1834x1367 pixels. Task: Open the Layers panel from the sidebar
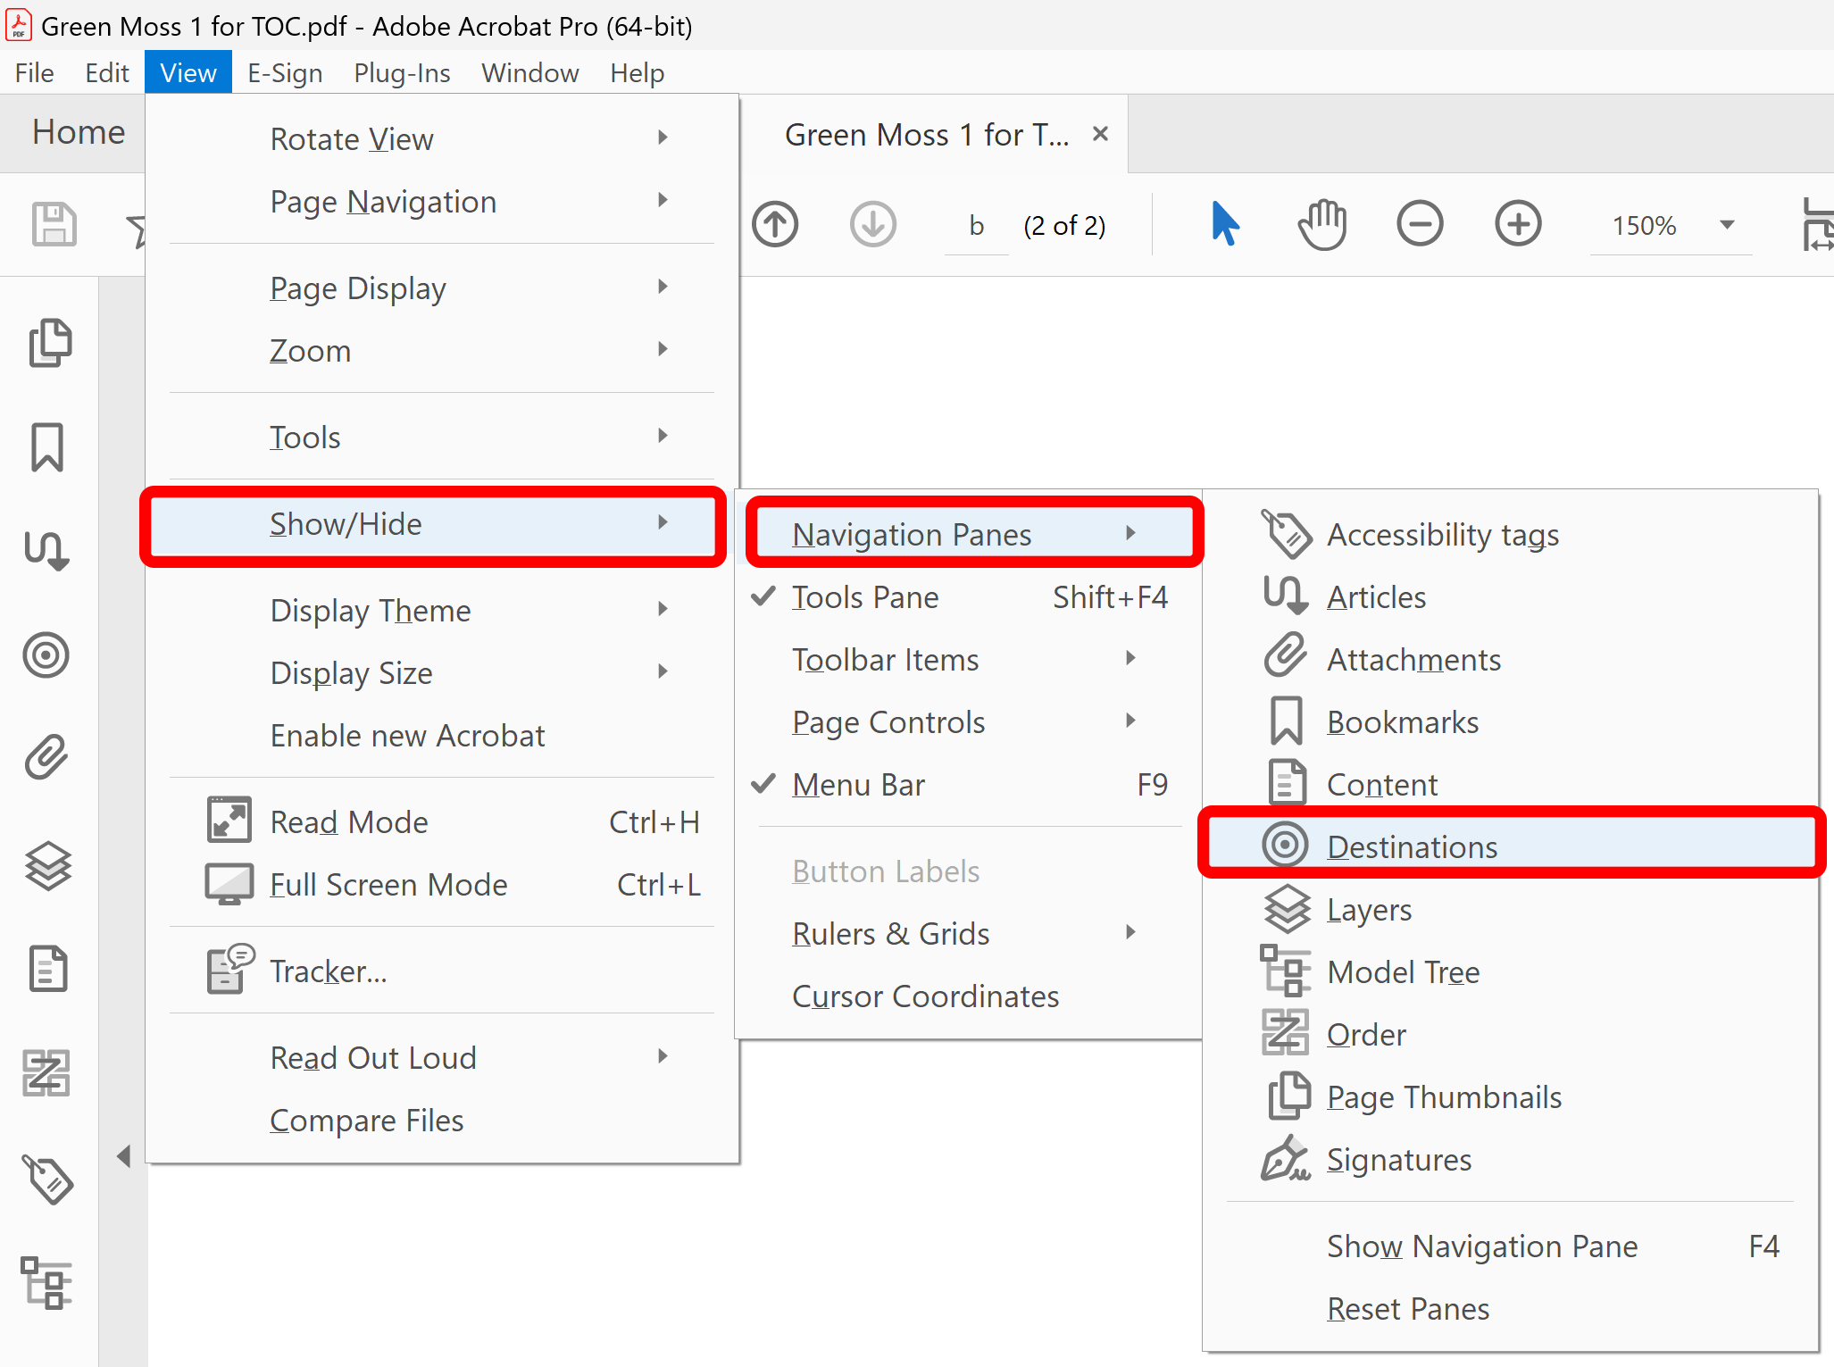(x=49, y=864)
